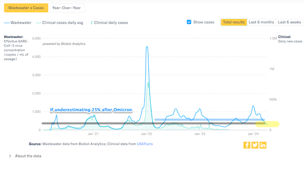The width and height of the screenshot is (304, 182).
Task: Switch range to Last 6 weeks
Action: pos(289,22)
